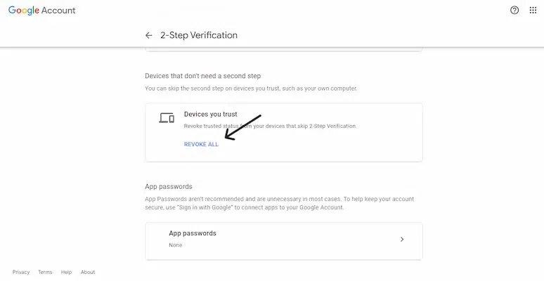Open the Terms footer link

pos(45,272)
